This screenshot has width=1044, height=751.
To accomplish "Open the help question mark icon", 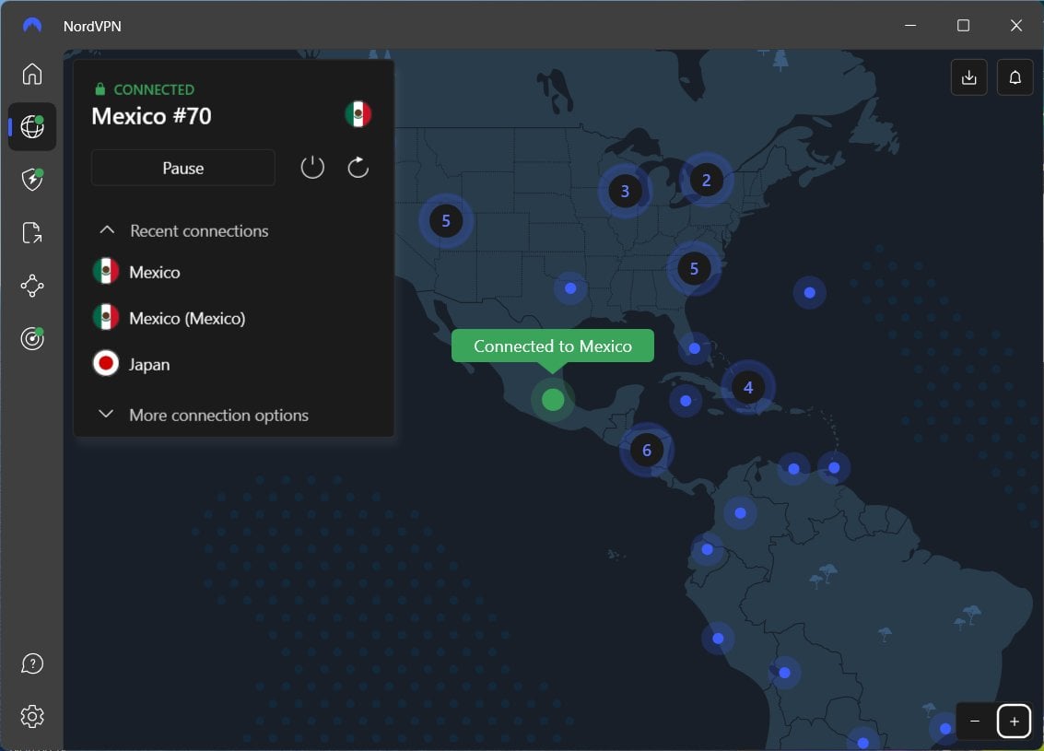I will click(x=32, y=663).
